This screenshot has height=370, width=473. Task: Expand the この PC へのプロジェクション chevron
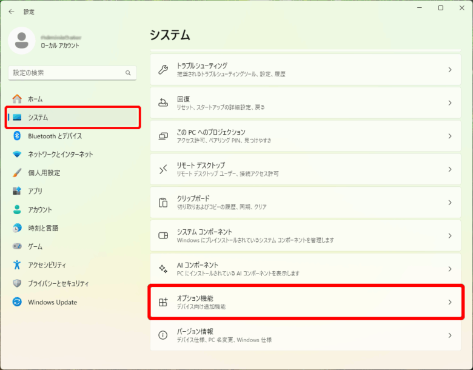(x=450, y=136)
